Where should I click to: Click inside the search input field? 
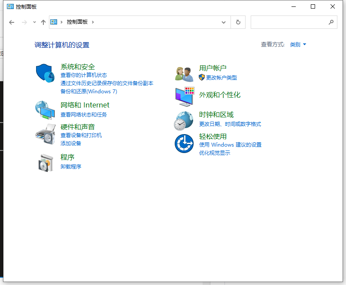coord(288,22)
